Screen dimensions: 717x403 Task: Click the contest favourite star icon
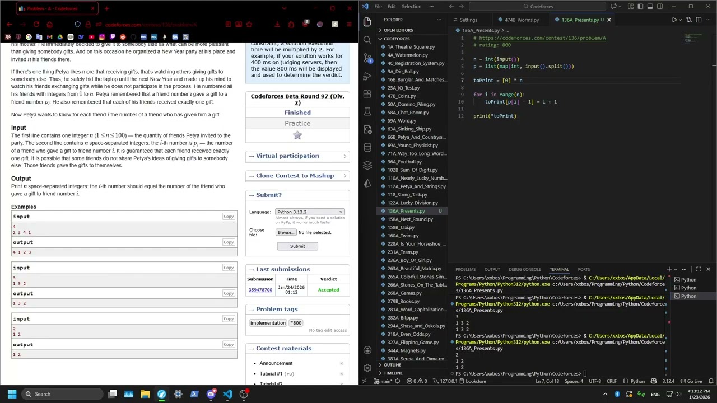297,135
